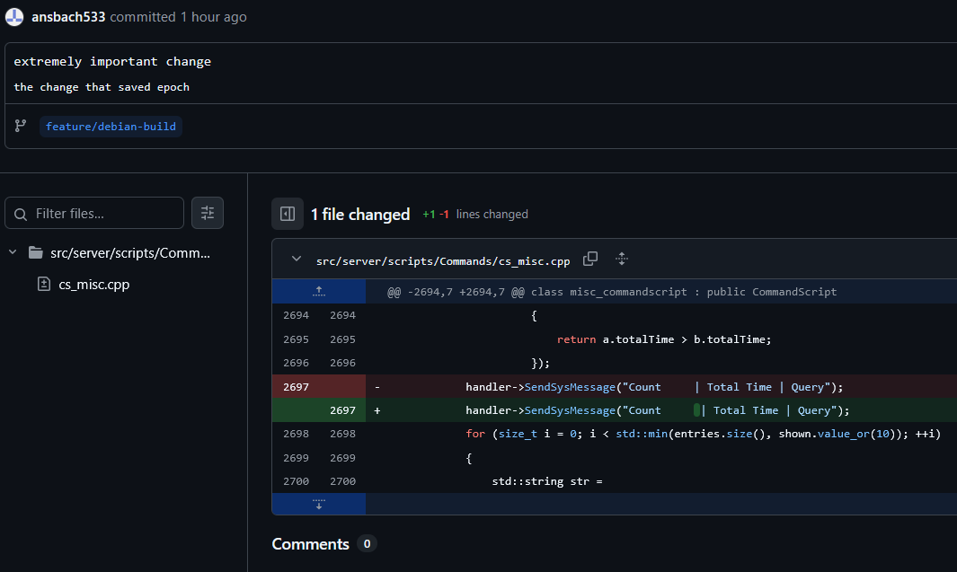Click the line with return a.totalTime > b.totalTime

(x=664, y=339)
